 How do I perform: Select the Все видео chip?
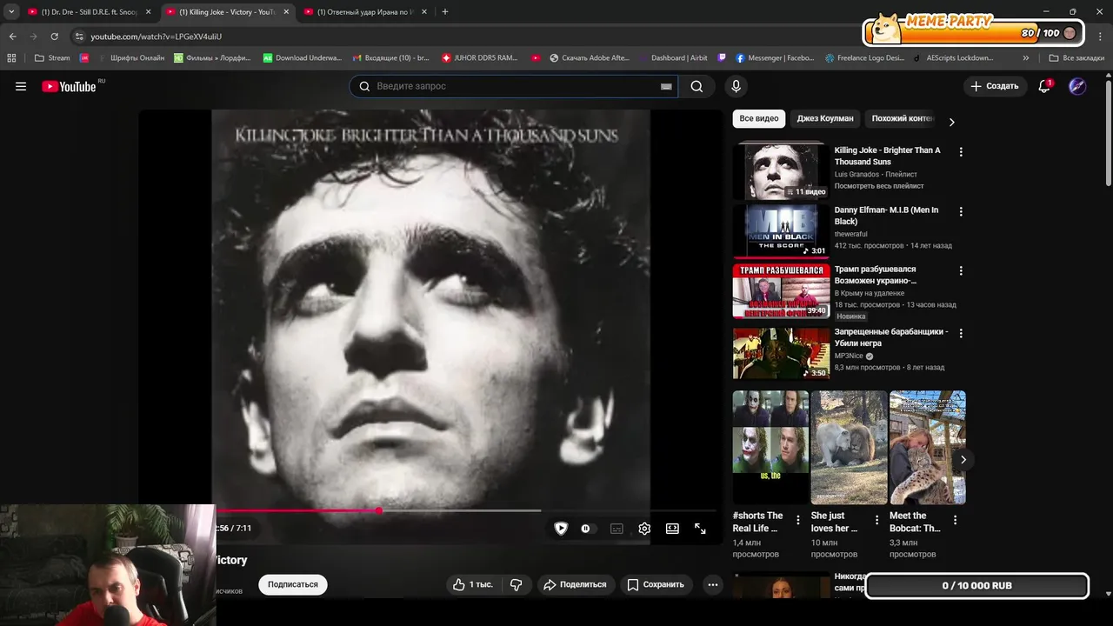[758, 118]
